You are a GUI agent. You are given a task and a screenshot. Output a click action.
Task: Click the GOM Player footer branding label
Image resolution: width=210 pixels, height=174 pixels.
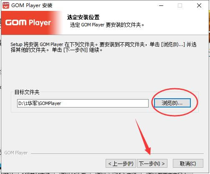[x=16, y=153]
